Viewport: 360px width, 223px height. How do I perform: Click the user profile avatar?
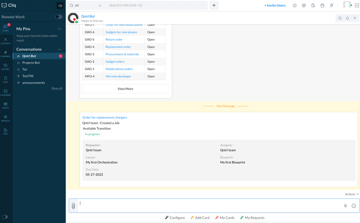click(347, 5)
